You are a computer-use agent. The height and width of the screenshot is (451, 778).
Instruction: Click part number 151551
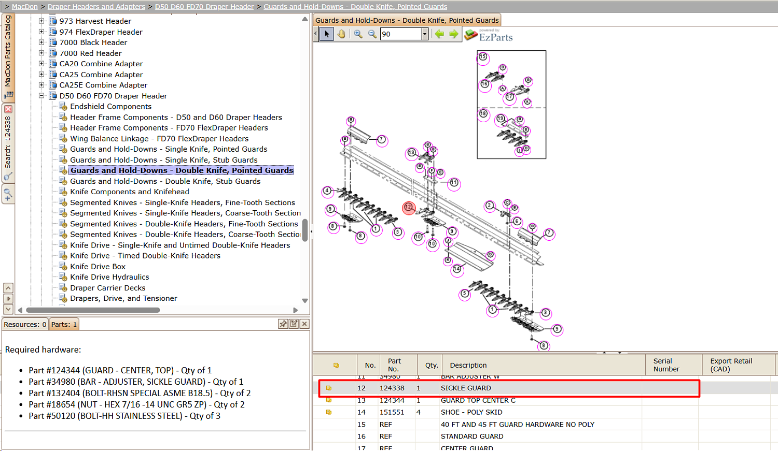(x=392, y=412)
